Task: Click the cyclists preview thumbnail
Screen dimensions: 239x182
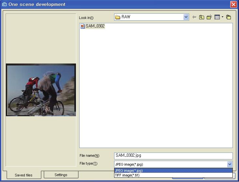Action: click(41, 90)
